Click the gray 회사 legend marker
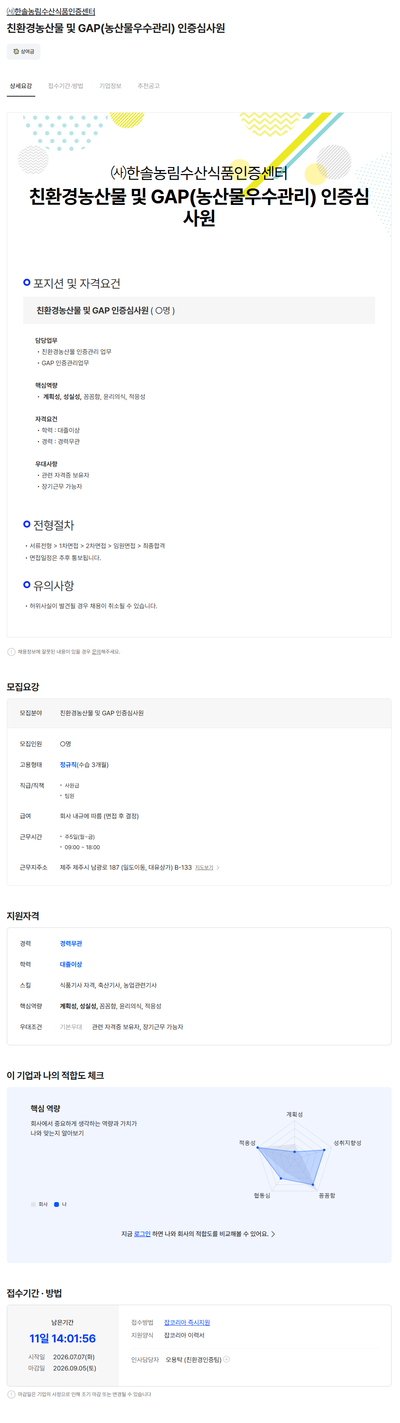Screen dimensions: 400x1423 pos(33,1204)
